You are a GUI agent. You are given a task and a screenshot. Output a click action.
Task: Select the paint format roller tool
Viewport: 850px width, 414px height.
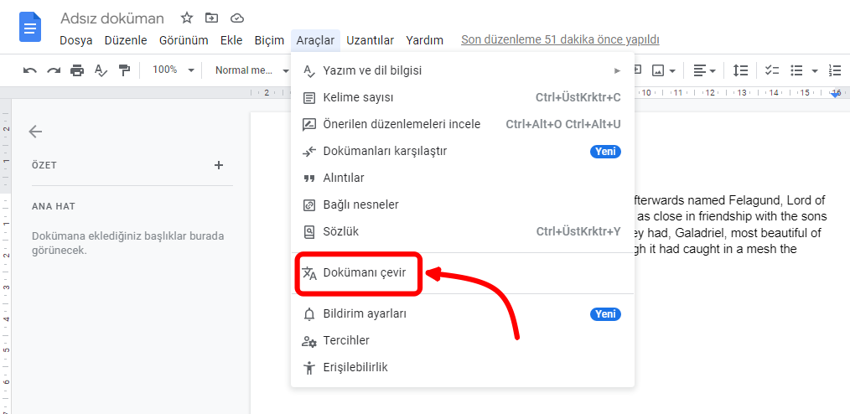pyautogui.click(x=124, y=70)
